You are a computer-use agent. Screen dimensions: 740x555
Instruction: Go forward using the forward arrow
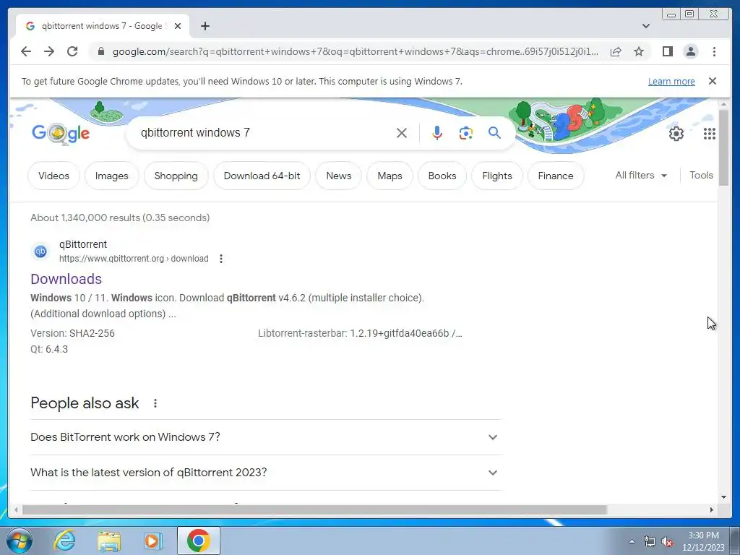coord(49,51)
